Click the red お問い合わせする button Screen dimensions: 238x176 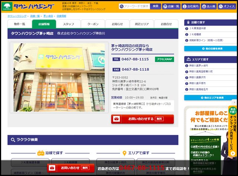(142, 119)
